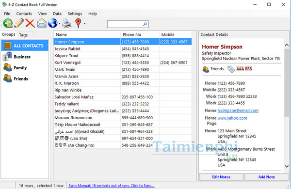Click the magnifier icon in search box
The image size is (291, 189).
(x=145, y=24)
